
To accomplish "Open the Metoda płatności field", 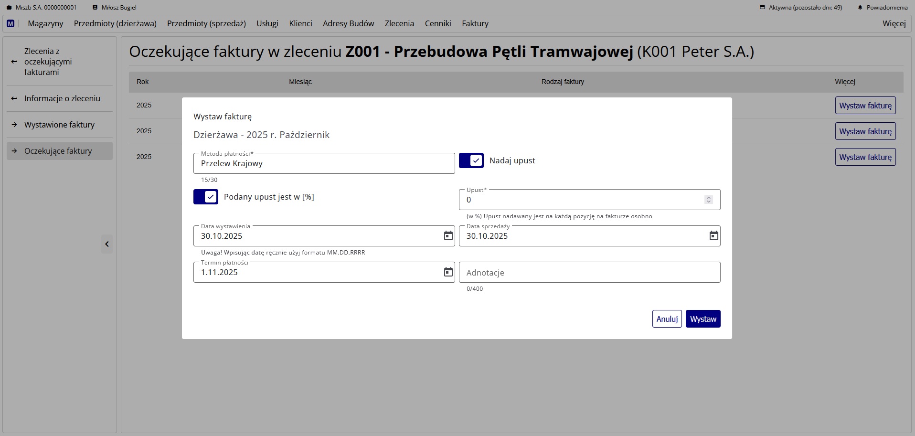I will (x=324, y=164).
